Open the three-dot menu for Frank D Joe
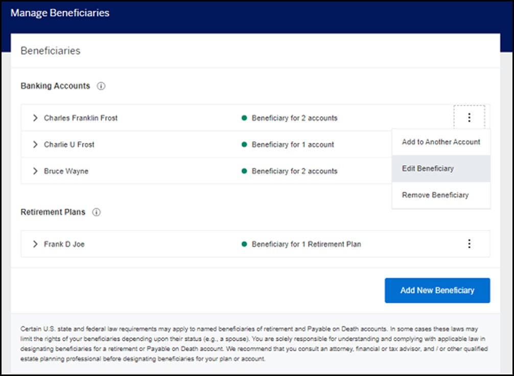Viewport: 514px width, 376px height. (469, 244)
